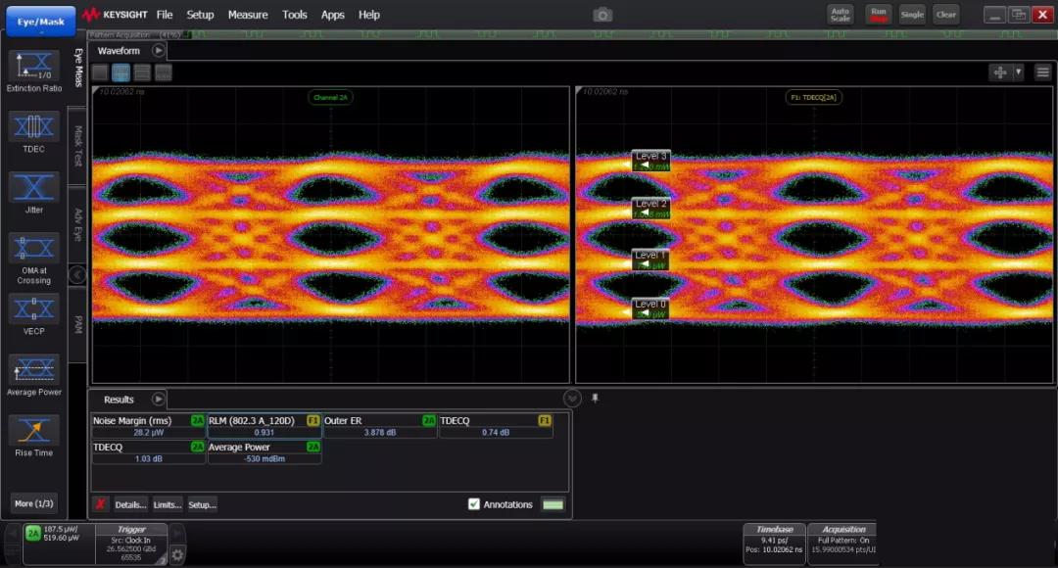Expand the Waveform panel arrow
The width and height of the screenshot is (1058, 568).
coord(159,50)
